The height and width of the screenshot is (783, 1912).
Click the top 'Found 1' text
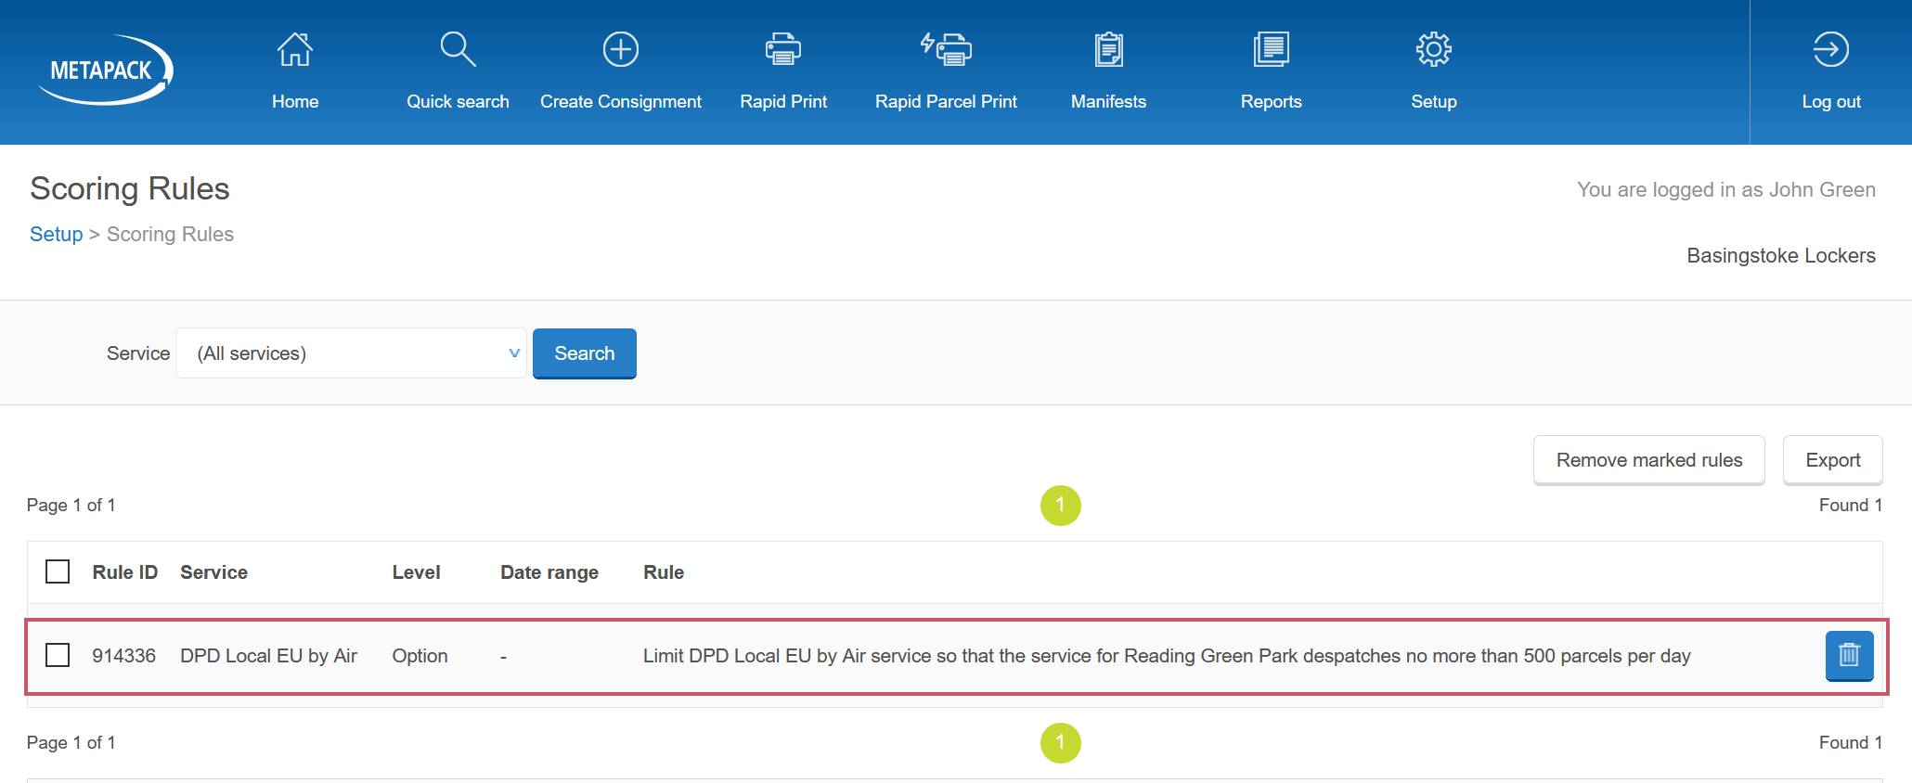point(1851,505)
